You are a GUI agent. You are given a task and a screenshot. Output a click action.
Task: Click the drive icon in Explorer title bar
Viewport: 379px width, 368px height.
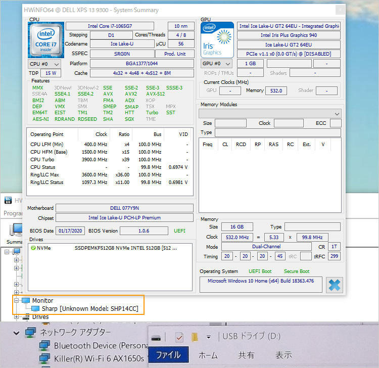click(156, 338)
